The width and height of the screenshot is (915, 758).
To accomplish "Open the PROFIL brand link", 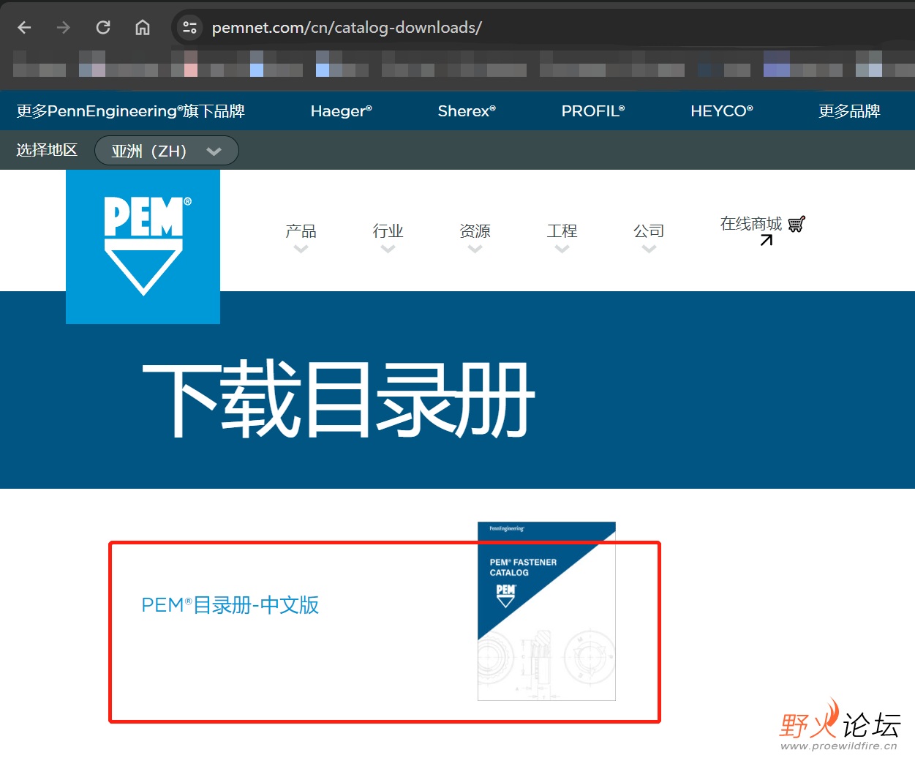I will pyautogui.click(x=593, y=111).
